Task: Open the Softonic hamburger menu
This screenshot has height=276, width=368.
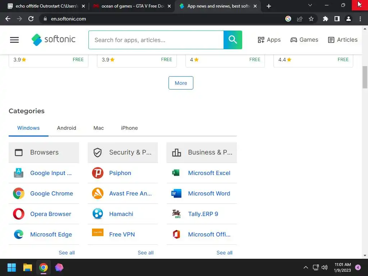Action: click(14, 40)
